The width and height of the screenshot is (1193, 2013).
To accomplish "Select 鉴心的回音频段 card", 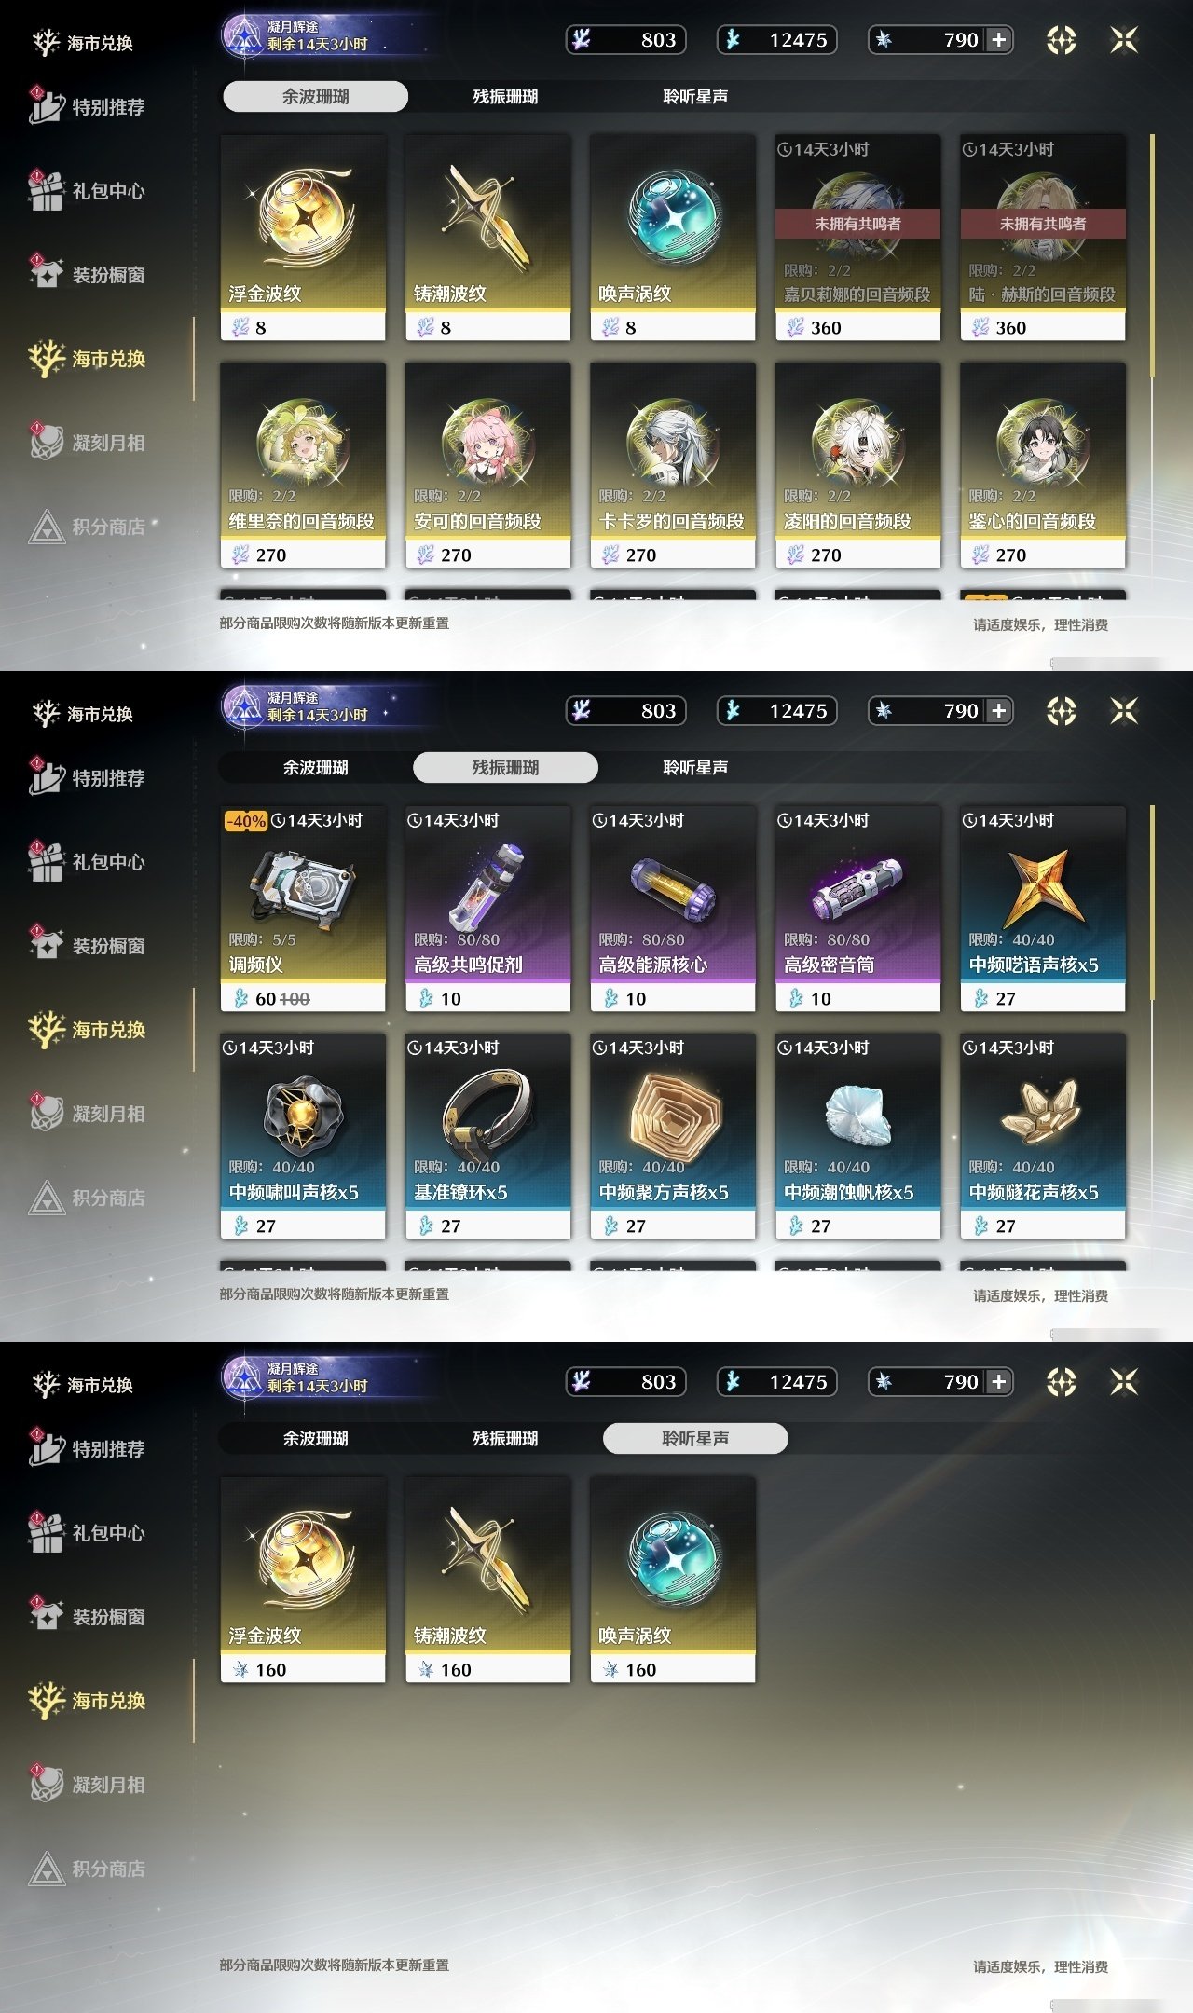I will 1043,465.
